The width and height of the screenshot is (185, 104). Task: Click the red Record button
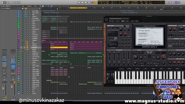point(92,3)
